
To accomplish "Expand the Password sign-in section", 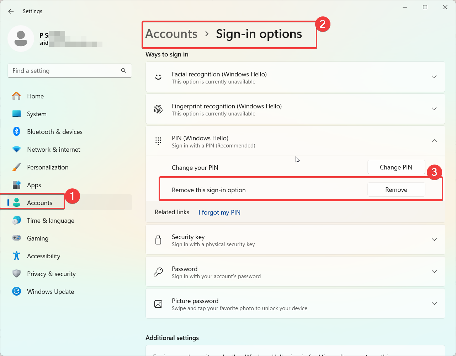I will tap(434, 271).
